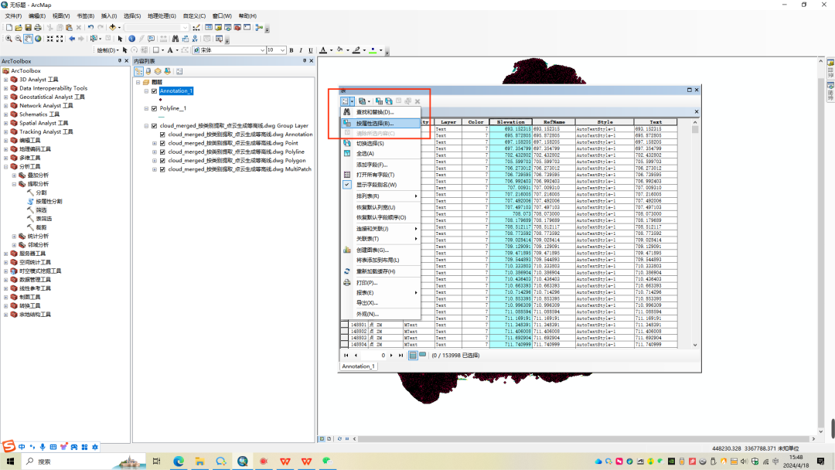Select the Identify info tool
This screenshot has height=470, width=835.
pos(131,39)
